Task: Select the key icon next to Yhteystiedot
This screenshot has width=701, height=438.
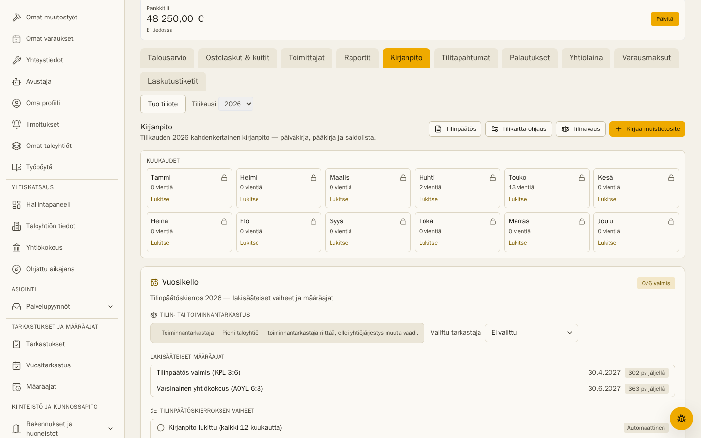Action: (17, 60)
